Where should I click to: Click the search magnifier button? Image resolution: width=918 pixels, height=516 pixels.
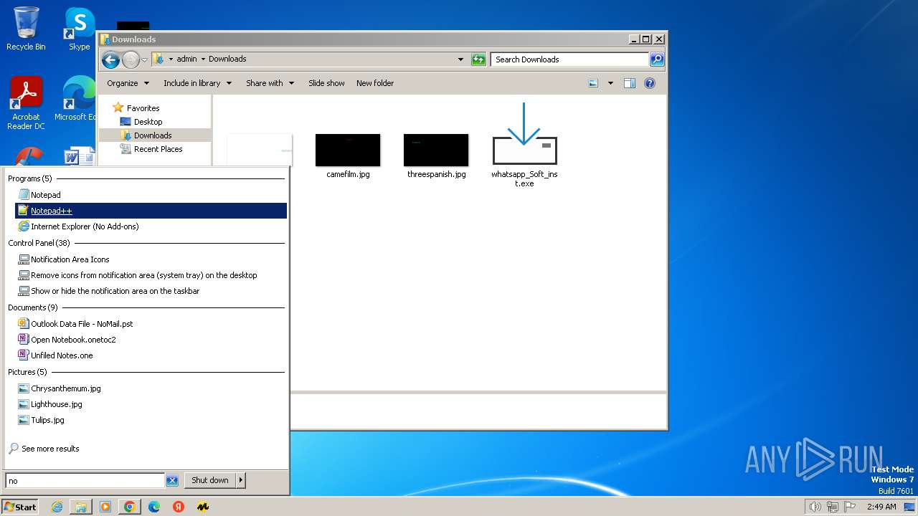[x=657, y=59]
